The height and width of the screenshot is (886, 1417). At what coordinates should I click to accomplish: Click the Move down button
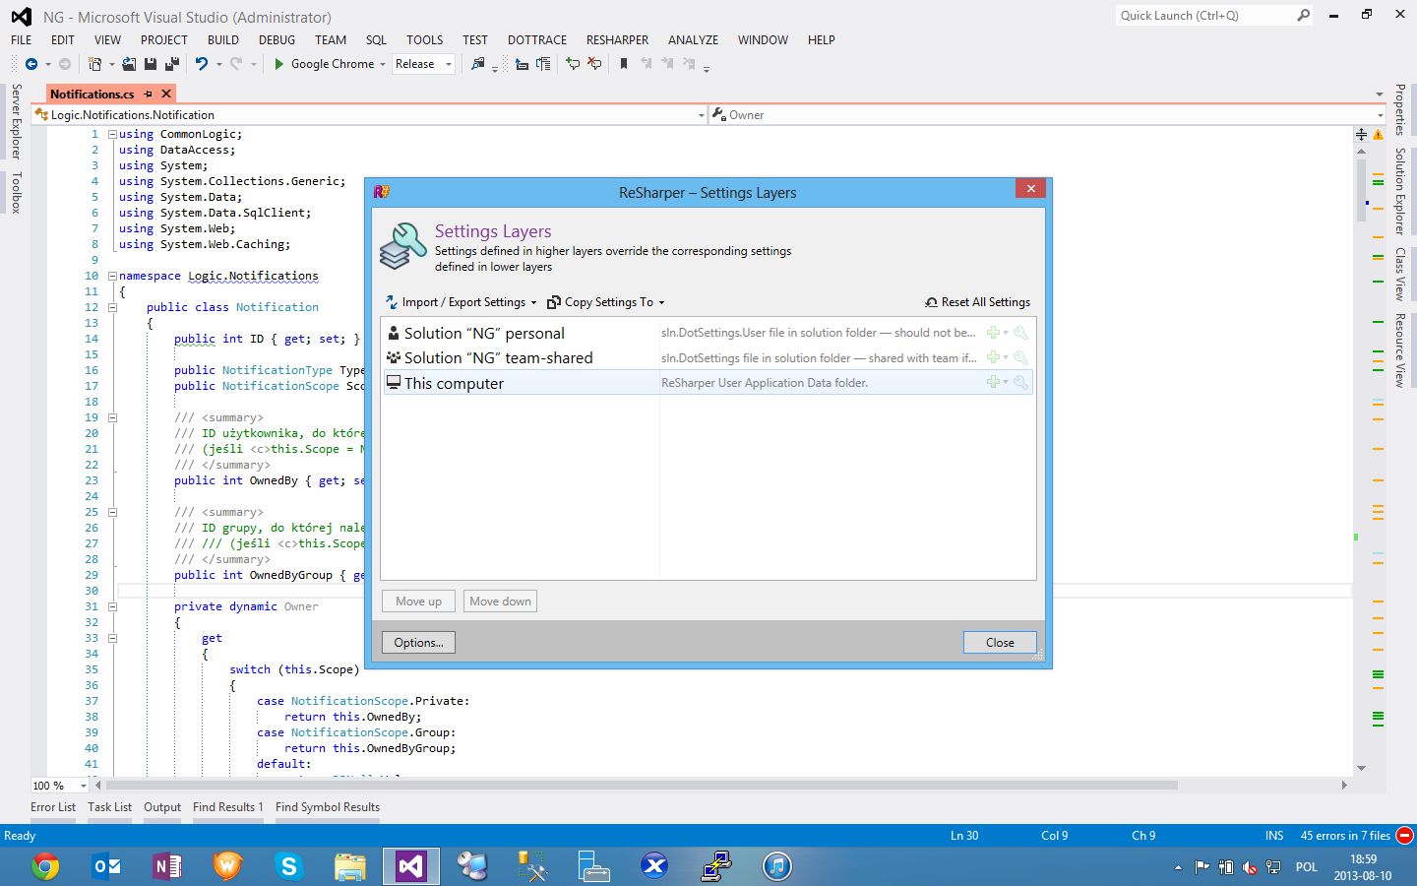pyautogui.click(x=500, y=601)
